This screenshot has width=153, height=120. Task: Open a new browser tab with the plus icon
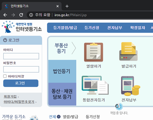click(x=67, y=6)
